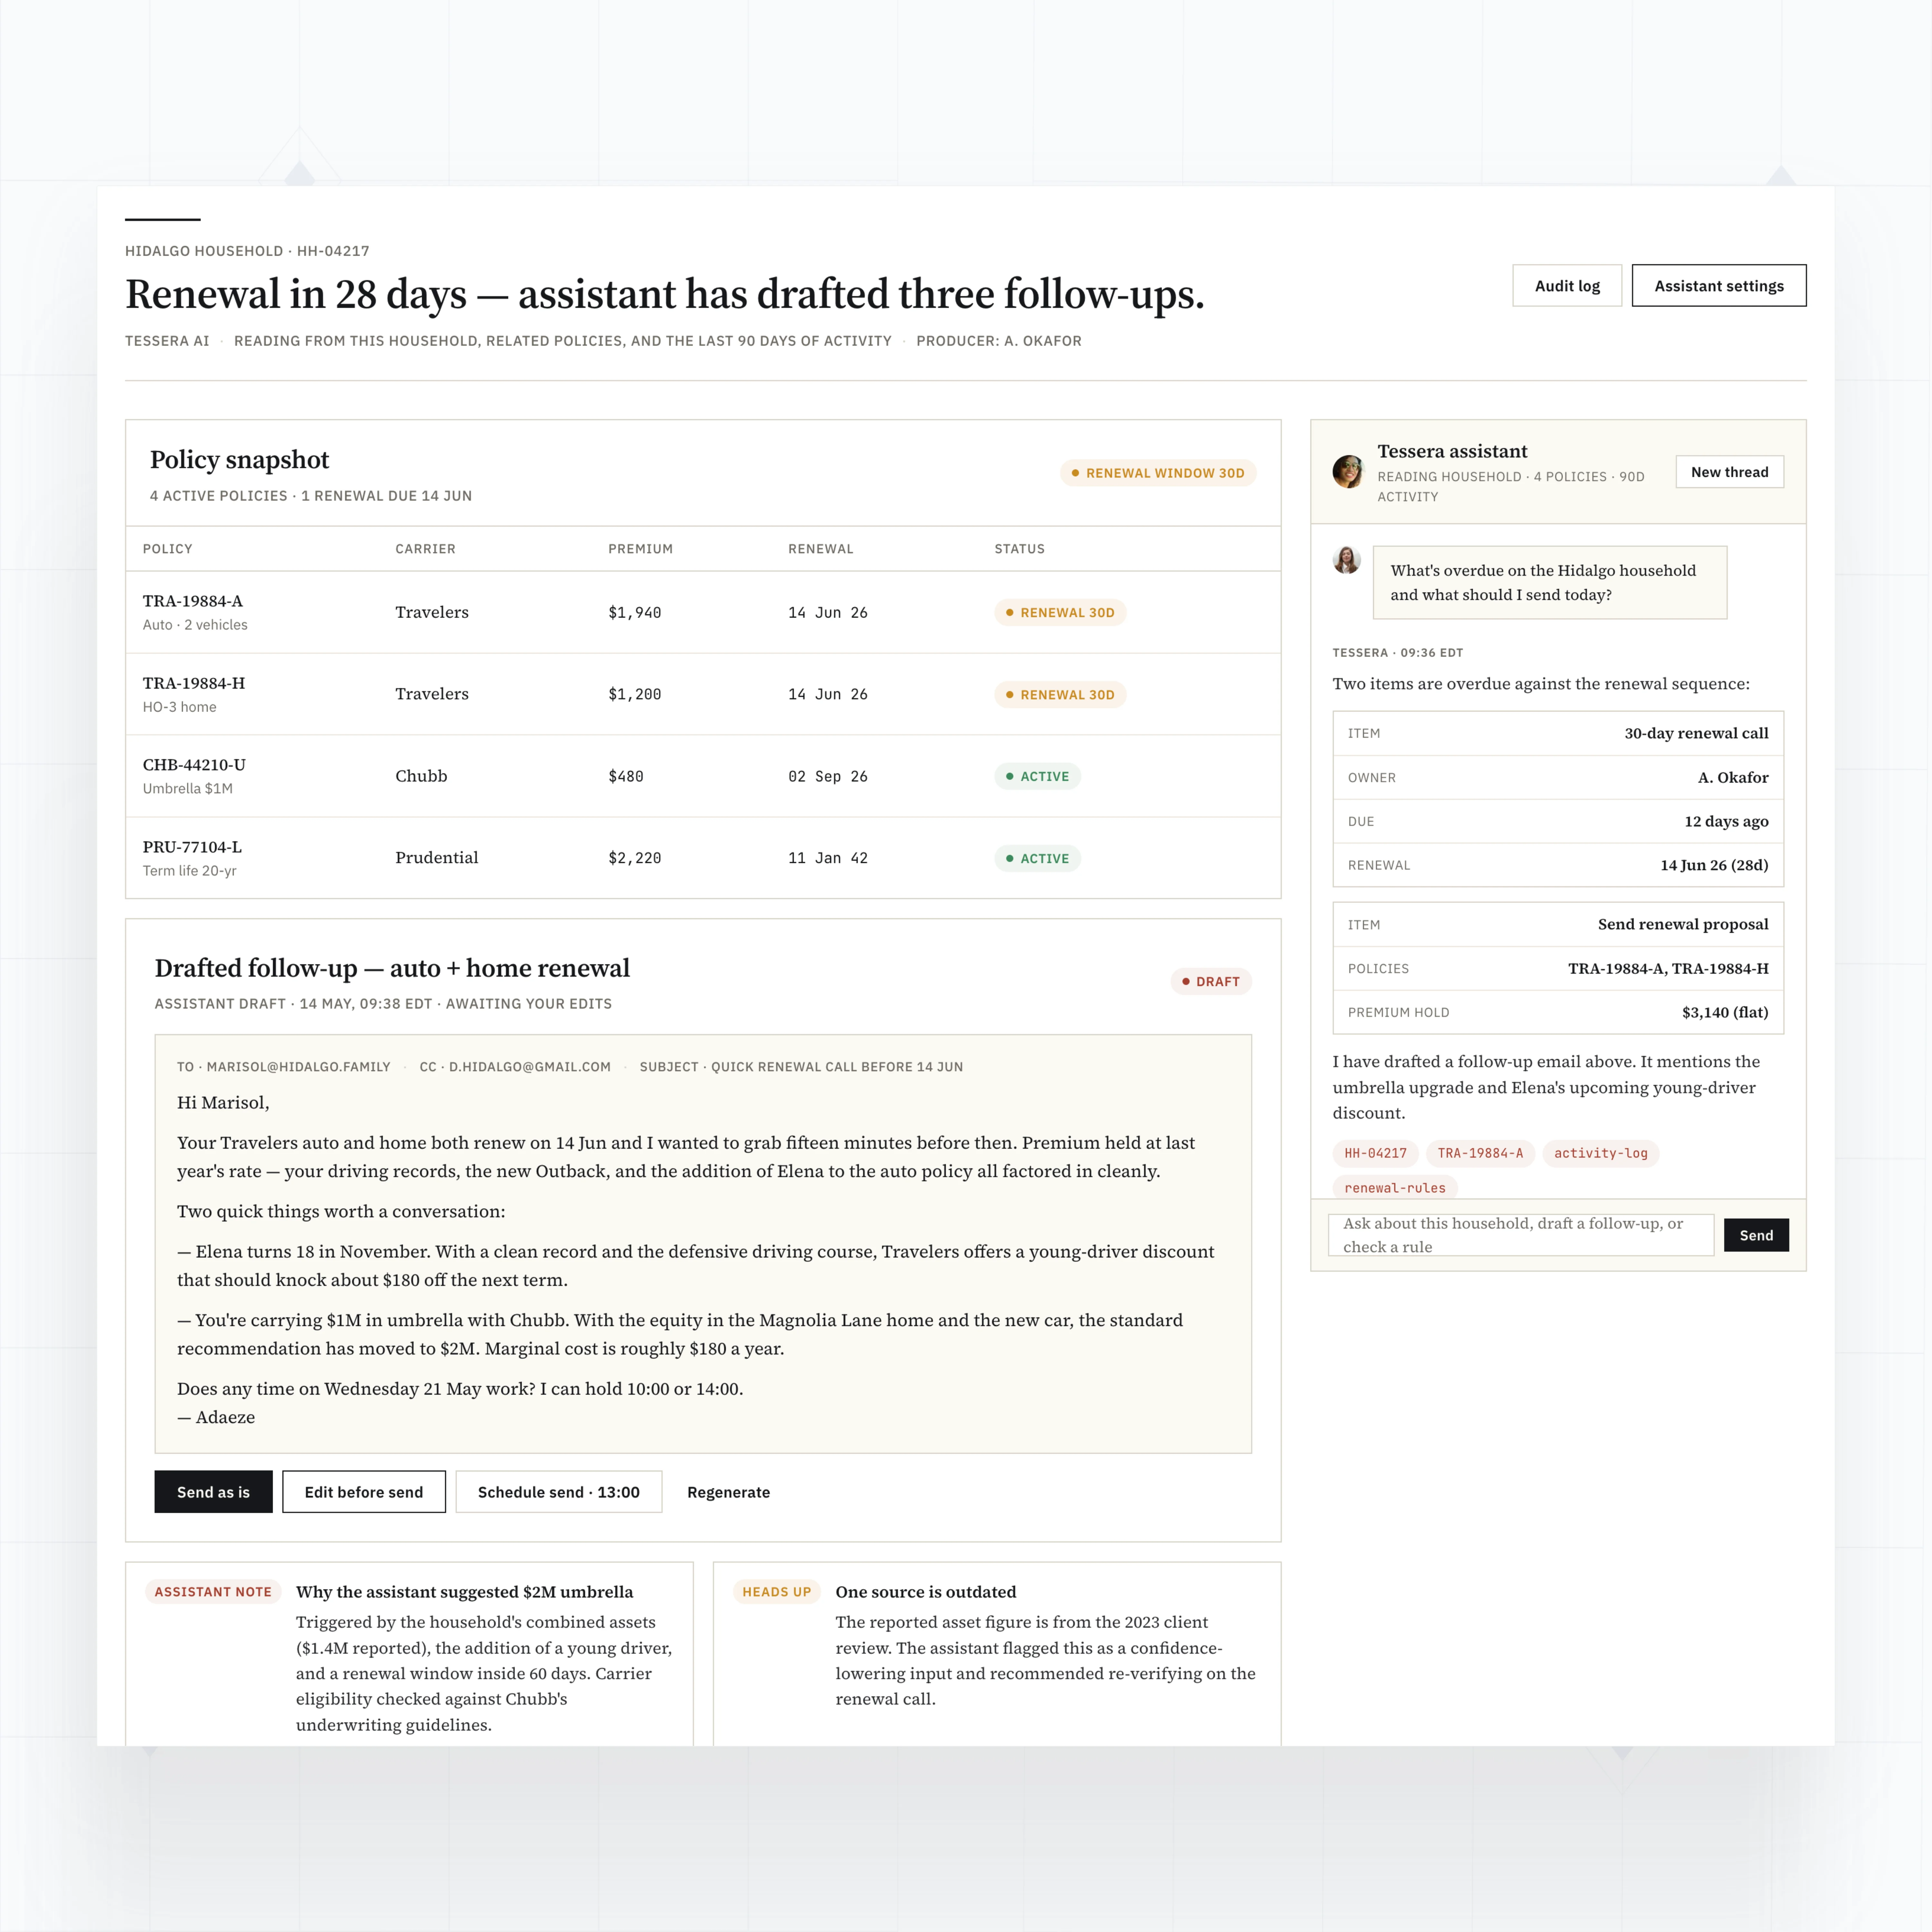
Task: Start a New thread
Action: click(x=1730, y=472)
